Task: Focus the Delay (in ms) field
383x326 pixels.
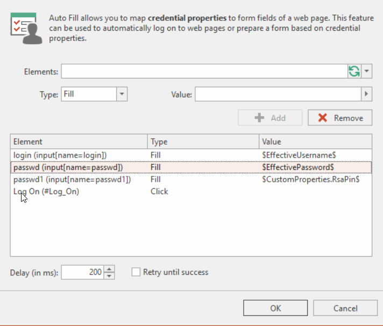Action: pyautogui.click(x=82, y=272)
